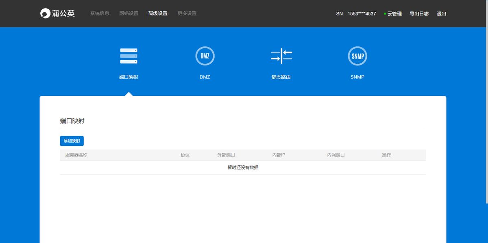This screenshot has width=488, height=243.
Task: Switch to the 端口映射 tab label
Action: tap(129, 77)
